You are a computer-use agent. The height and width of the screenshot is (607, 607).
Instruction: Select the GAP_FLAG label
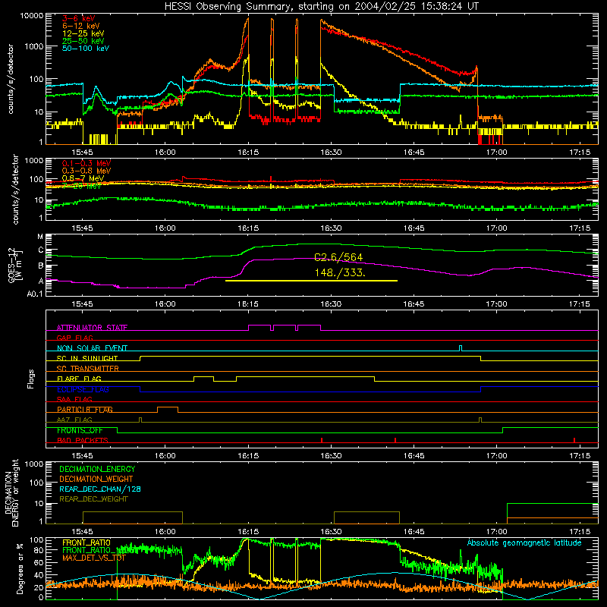(x=74, y=338)
